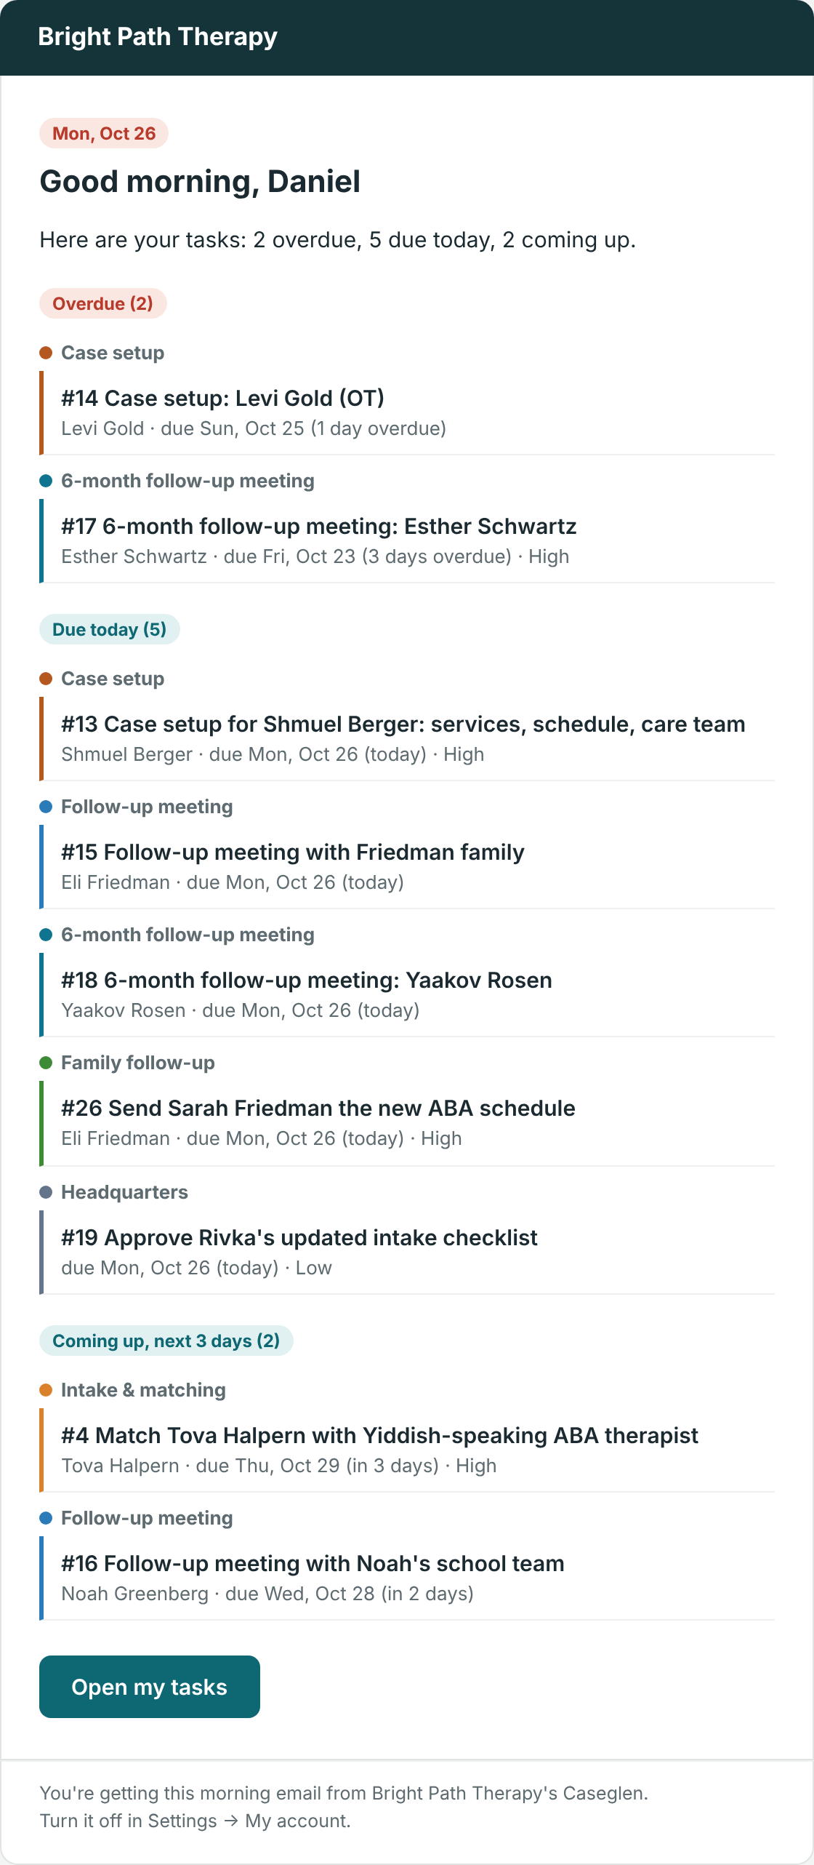Click the Open my tasks button
Viewport: 814px width, 1865px height.
click(150, 1687)
